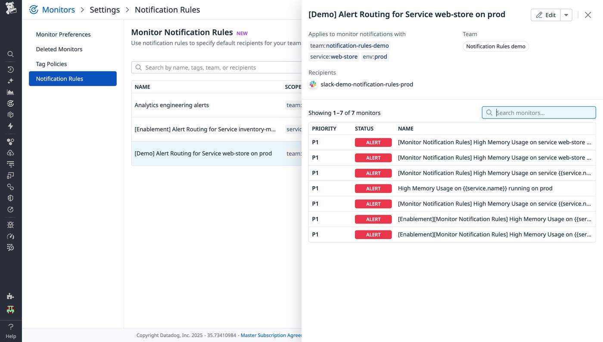Open the Dashboards graph icon in sidebar

point(11,92)
